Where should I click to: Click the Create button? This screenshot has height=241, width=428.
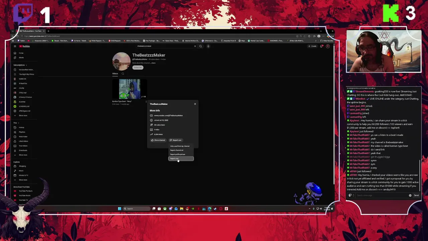(312, 46)
